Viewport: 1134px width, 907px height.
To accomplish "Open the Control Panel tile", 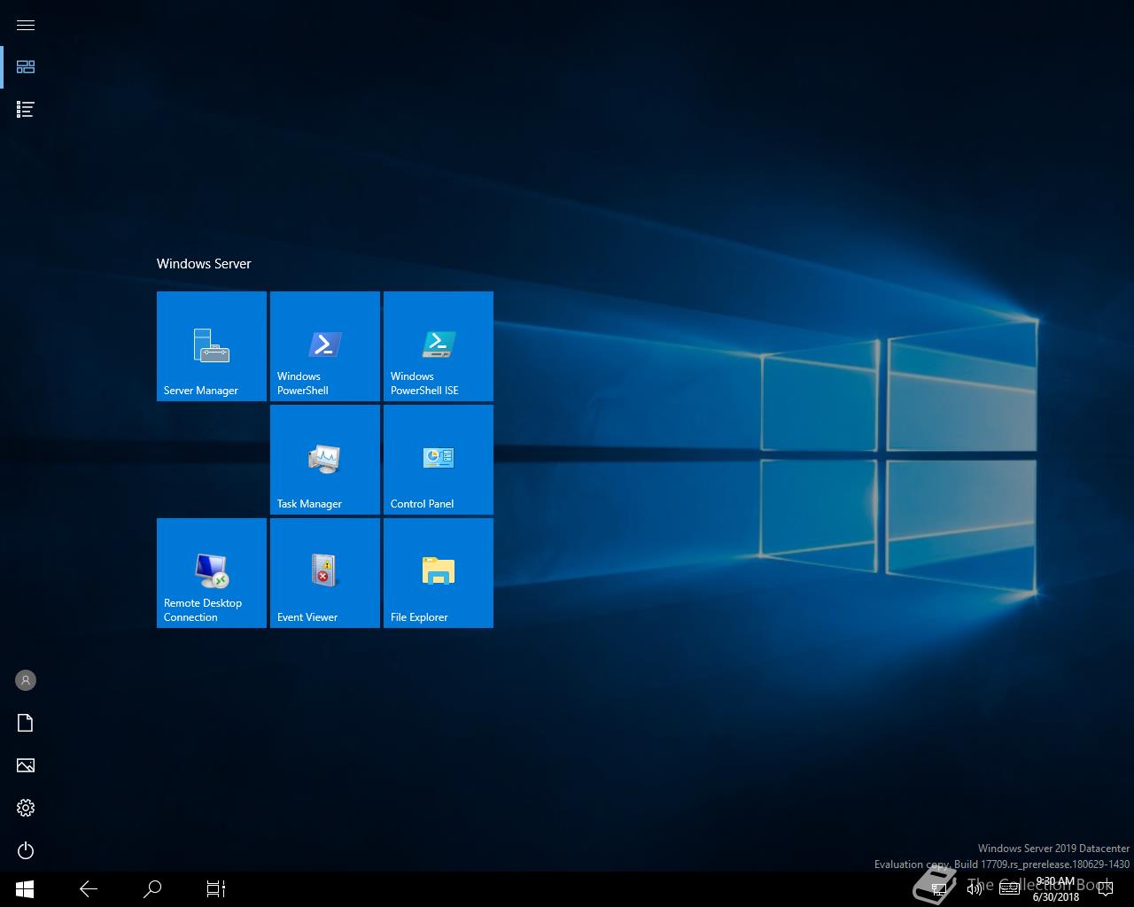I will 439,460.
